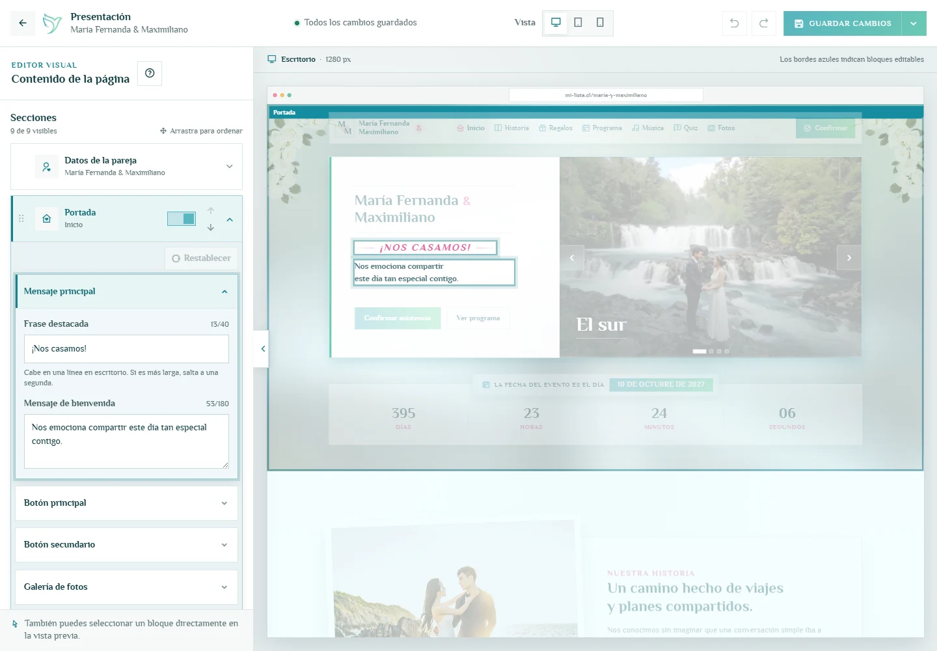Click Ver programa button in preview
This screenshot has width=937, height=651.
[x=478, y=318]
